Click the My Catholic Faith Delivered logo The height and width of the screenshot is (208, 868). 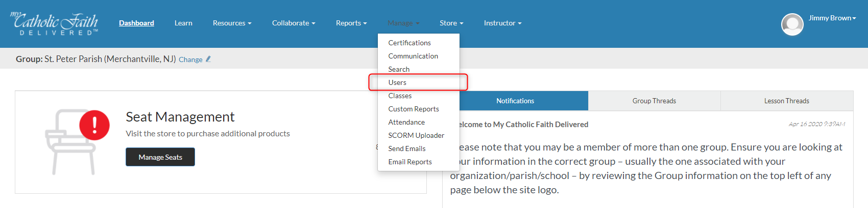pyautogui.click(x=54, y=24)
